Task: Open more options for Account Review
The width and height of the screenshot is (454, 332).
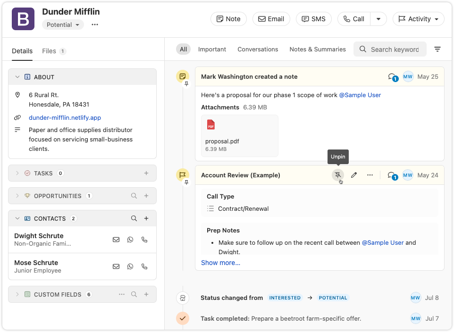Action: coord(370,175)
